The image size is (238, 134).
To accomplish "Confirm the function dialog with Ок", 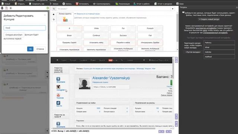I will (30, 49).
